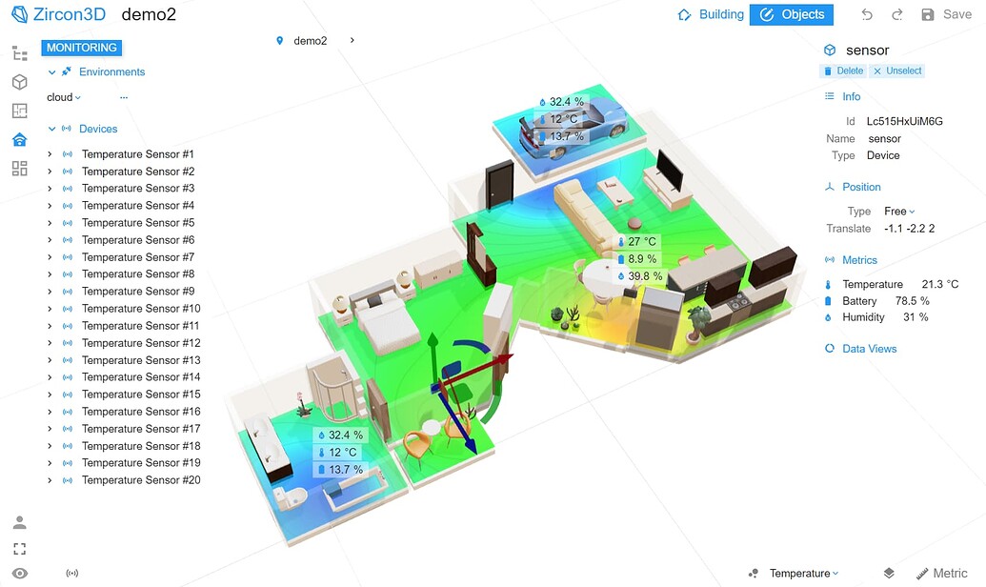Click the signal antenna icon at bottom left

tap(72, 573)
